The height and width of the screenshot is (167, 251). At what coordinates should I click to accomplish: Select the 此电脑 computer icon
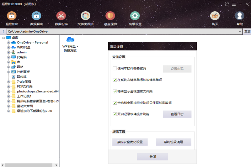point(13,57)
